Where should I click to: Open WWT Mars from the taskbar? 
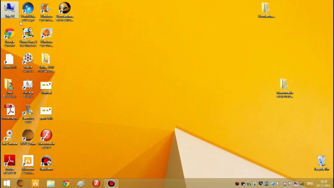(20, 183)
